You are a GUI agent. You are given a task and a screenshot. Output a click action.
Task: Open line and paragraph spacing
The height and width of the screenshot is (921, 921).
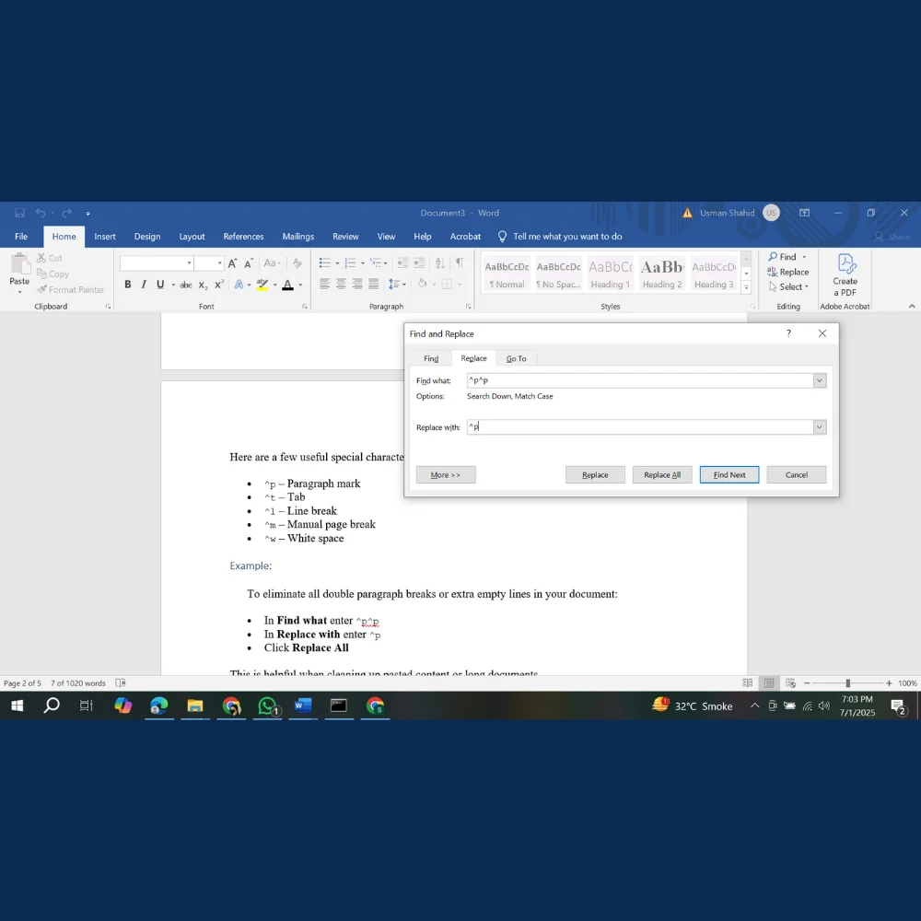[397, 285]
